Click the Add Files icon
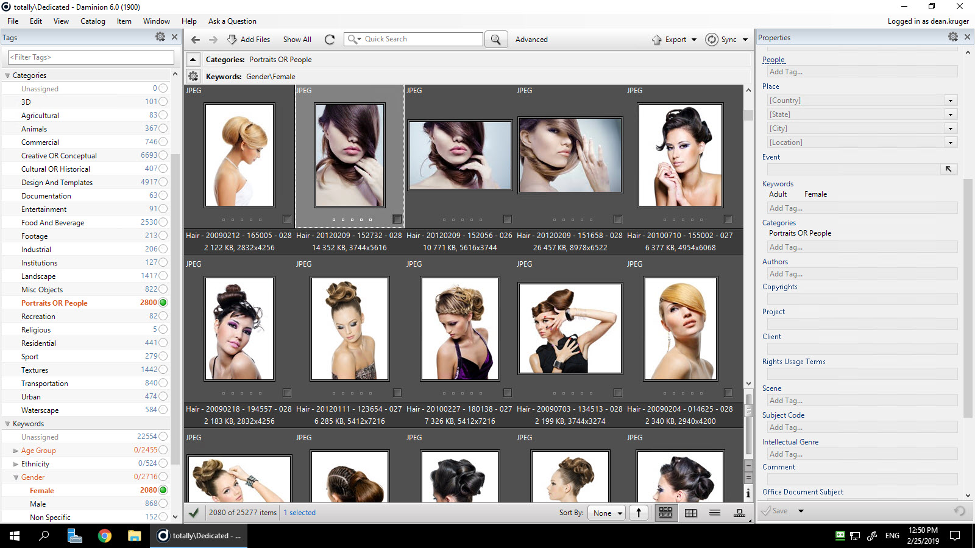Image resolution: width=975 pixels, height=548 pixels. [232, 39]
